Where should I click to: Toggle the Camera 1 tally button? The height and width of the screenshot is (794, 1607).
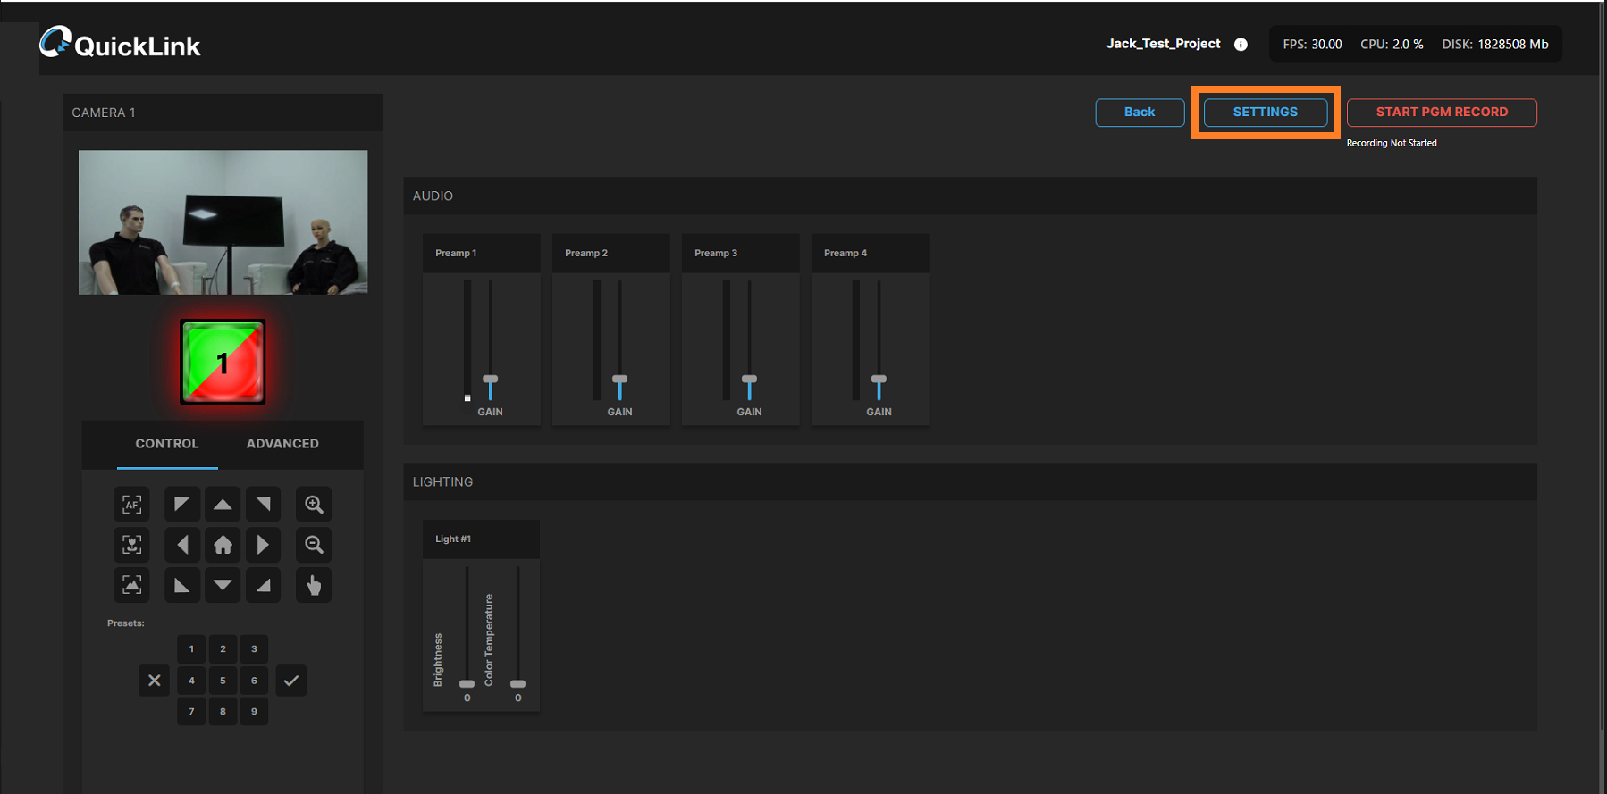[x=223, y=362]
